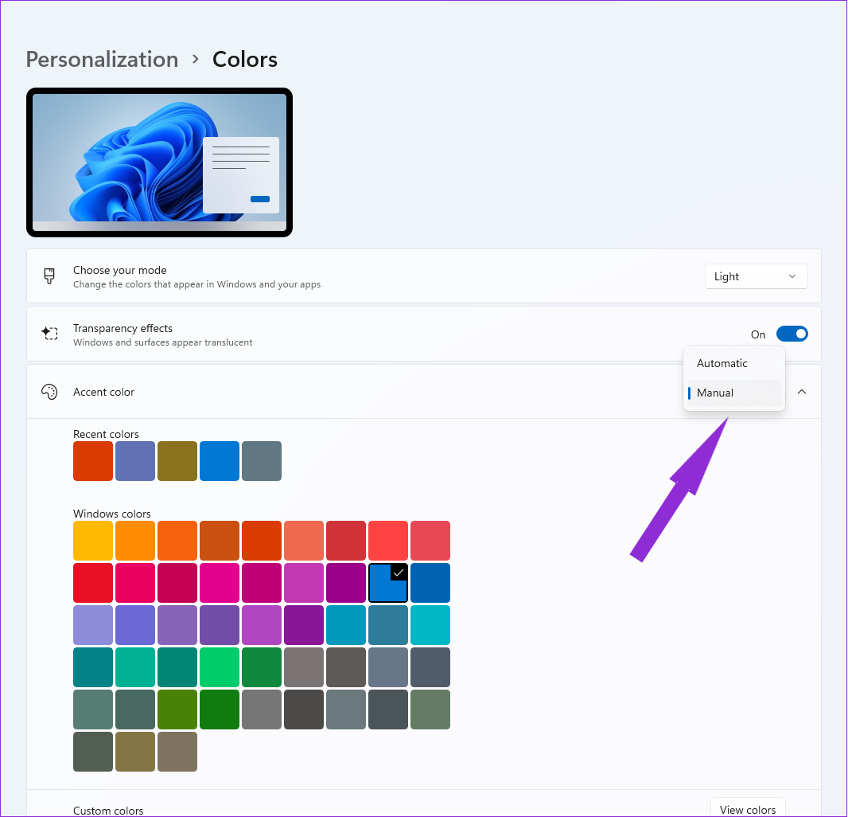Select the hot magenta pink Windows color

(x=220, y=583)
